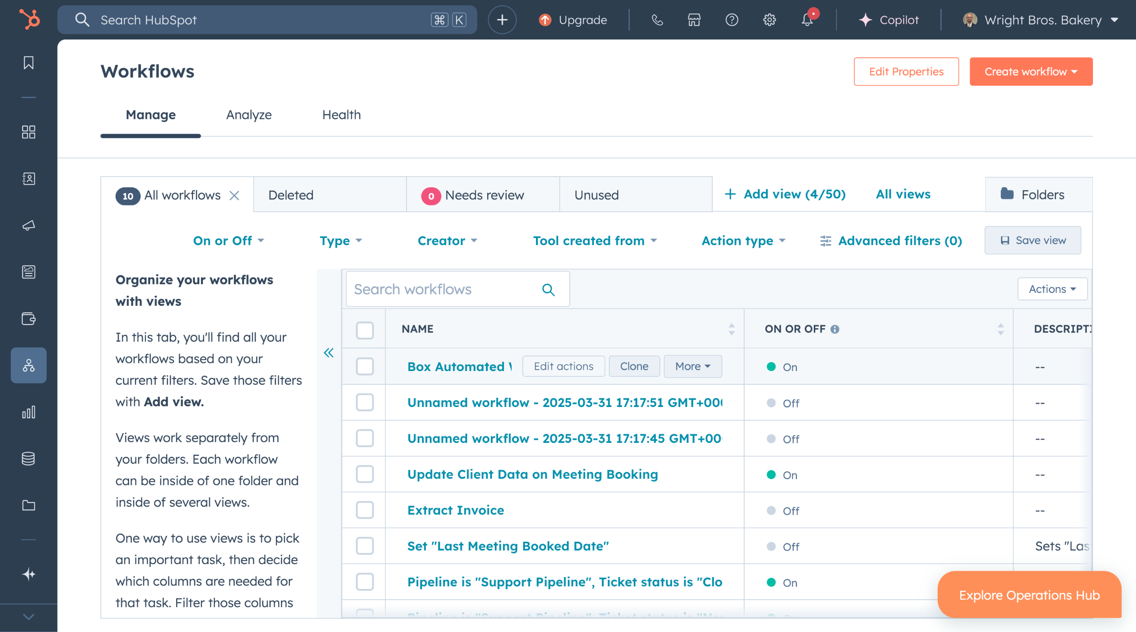1136x632 pixels.
Task: Click the HubSpot sprocket logo
Action: [29, 20]
